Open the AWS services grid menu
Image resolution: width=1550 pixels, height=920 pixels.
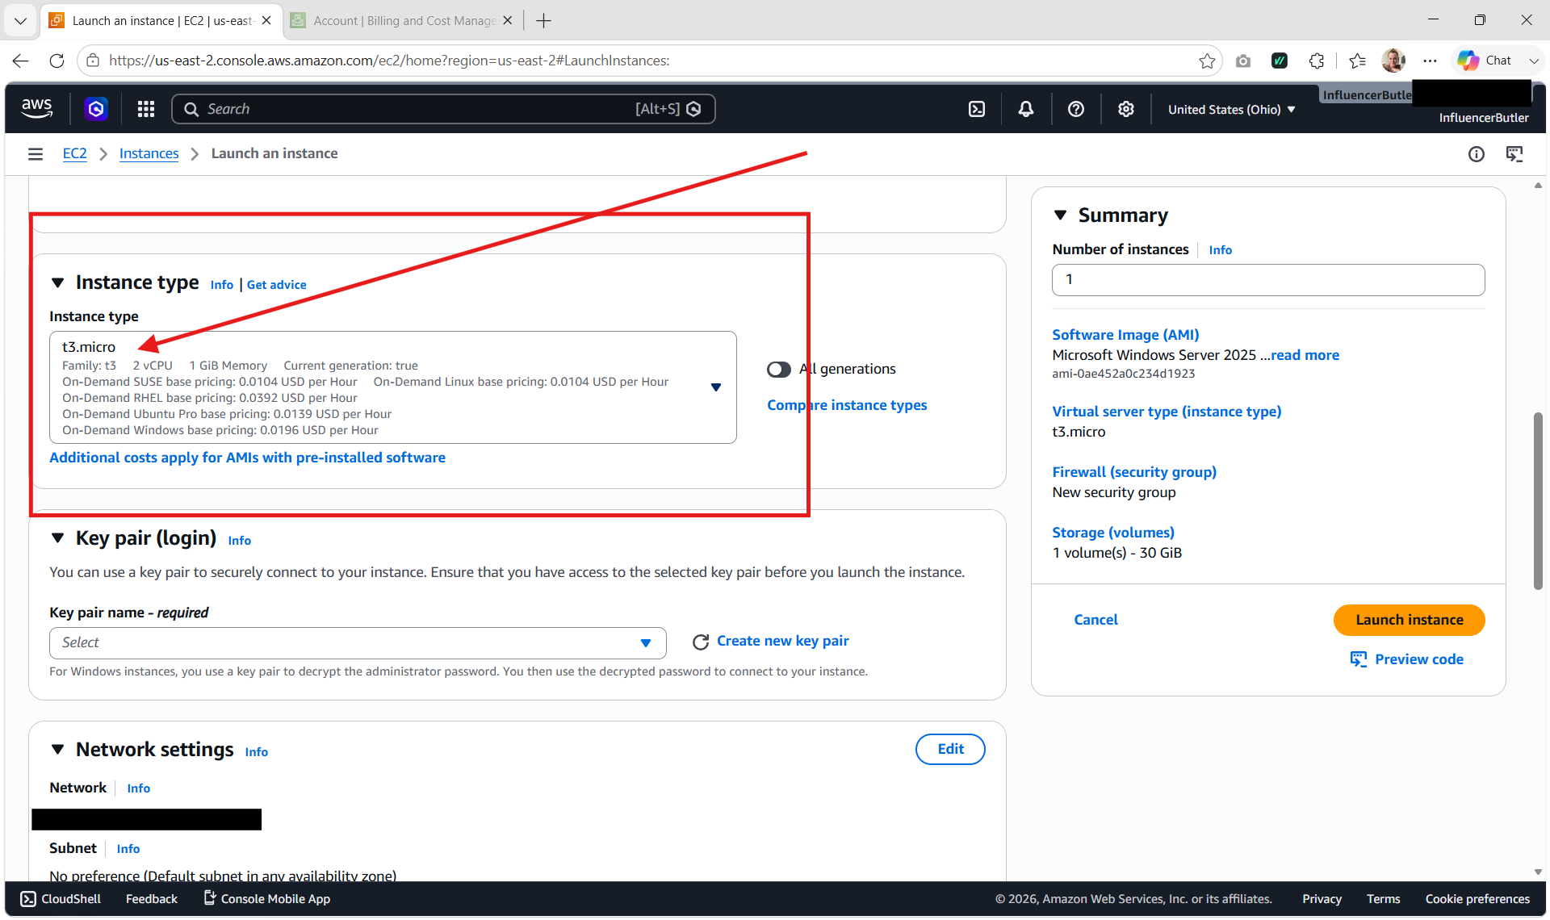pos(146,109)
